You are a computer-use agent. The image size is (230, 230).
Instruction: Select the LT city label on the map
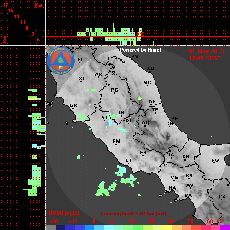(129, 161)
